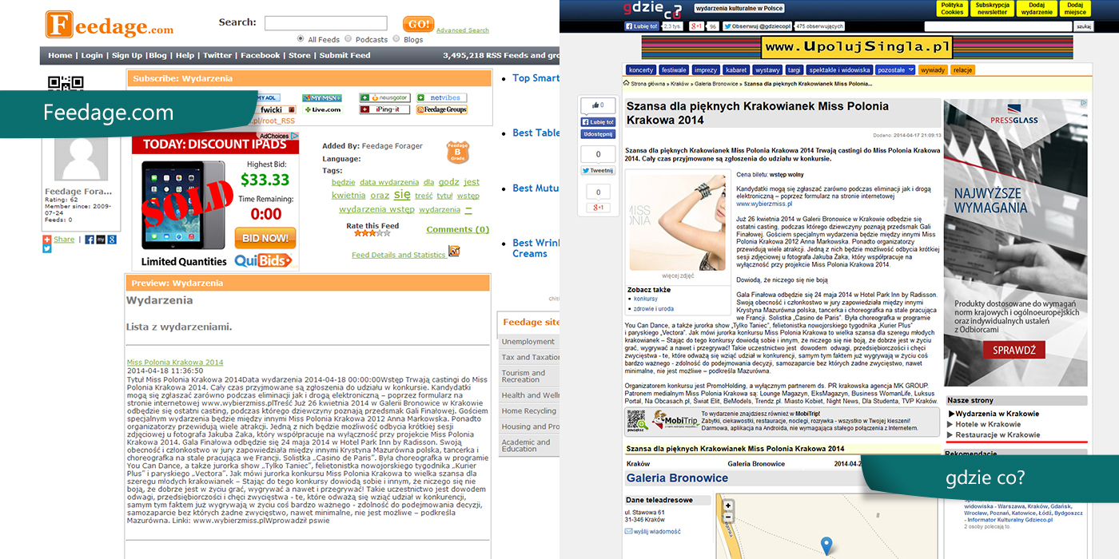
Task: Subscribe using the Netvibes badge
Action: pos(441,97)
